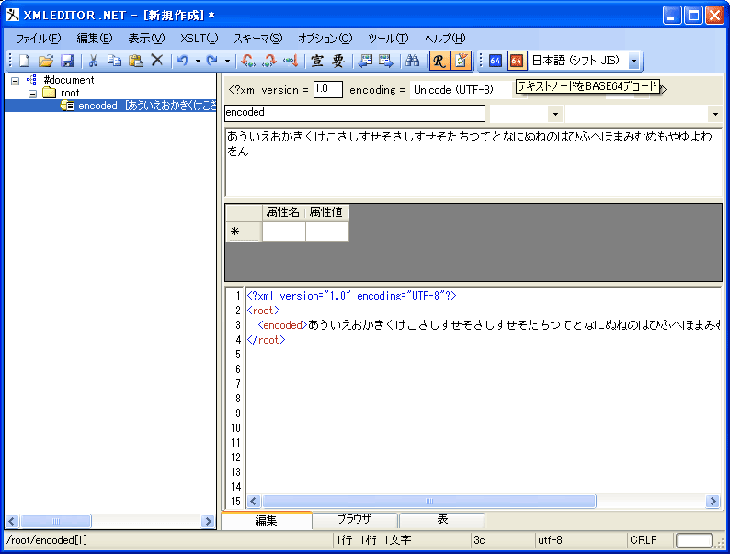Switch to the 編集 tab
This screenshot has width=730, height=554.
[x=267, y=520]
